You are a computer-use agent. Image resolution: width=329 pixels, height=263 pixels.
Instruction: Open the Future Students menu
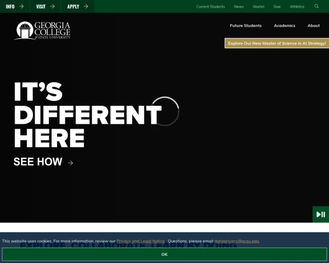point(246,26)
